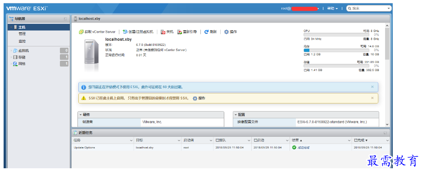Click 创建/注册虚拟机 toolbar button
Image resolution: width=422 pixels, height=175 pixels.
138,32
